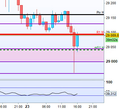The height and width of the screenshot is (109, 119).
Task: Click the bold 23 date label
Action: tap(27, 107)
